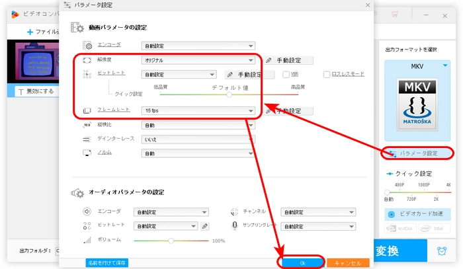Click the speaker icon beside audio encoder
The height and width of the screenshot is (269, 463).
click(x=87, y=212)
